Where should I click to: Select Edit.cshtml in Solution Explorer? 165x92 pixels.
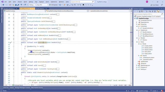pyautogui.click(x=147, y=52)
